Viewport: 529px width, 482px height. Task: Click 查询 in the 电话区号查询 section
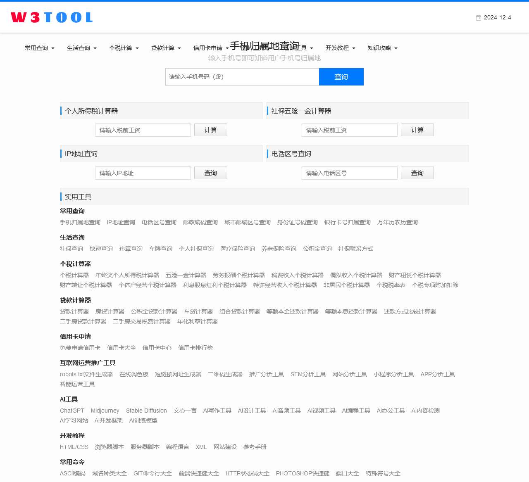(417, 173)
